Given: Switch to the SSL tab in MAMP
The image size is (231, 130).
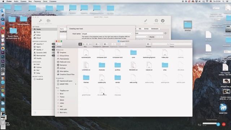Looking at the screenshot, I should click(140, 29).
